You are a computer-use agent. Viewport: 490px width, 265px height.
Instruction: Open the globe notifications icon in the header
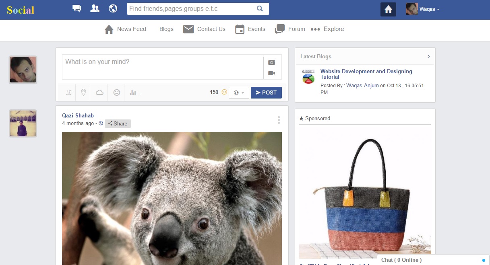click(x=113, y=8)
